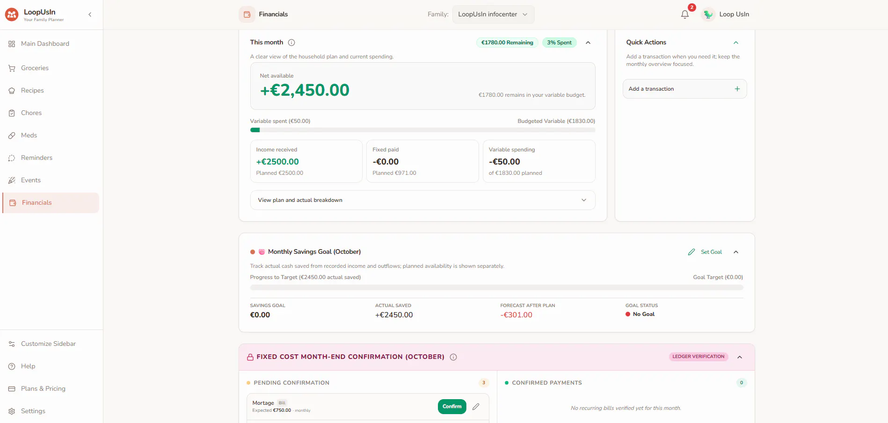Screen dimensions: 888x423
Task: Collapse the sidebar with the arrow icon
Action: (x=90, y=14)
